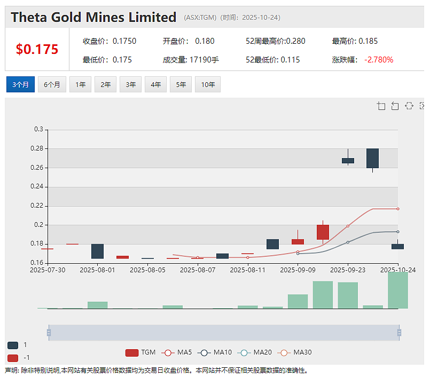The width and height of the screenshot is (430, 378).
Task: Grab the right data zoom slider handle
Action: [400, 333]
